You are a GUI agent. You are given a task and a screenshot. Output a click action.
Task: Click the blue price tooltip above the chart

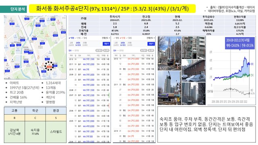239,43
